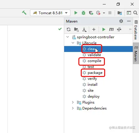Start debugging with the green bug icon

83,13
